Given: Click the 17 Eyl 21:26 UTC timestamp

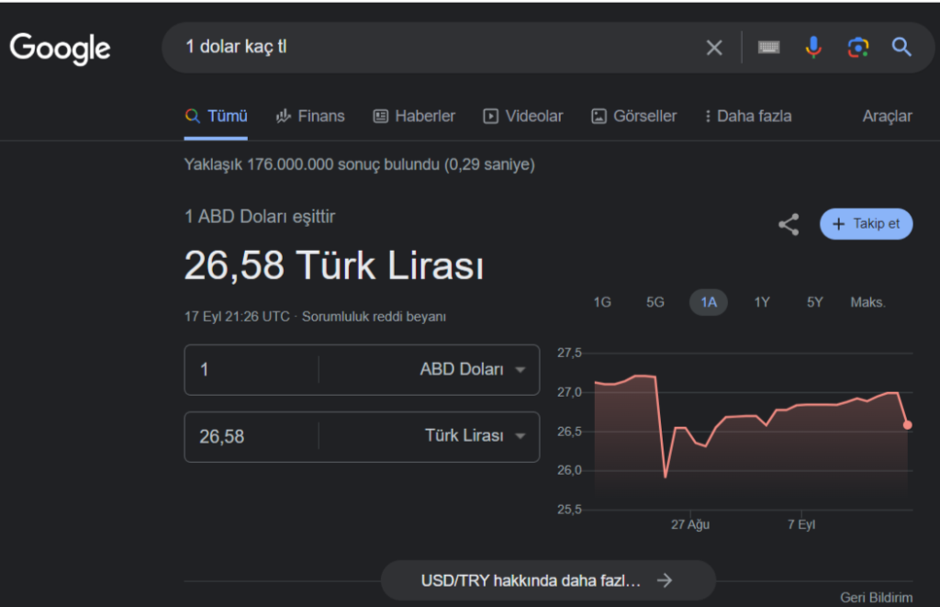Looking at the screenshot, I should (x=237, y=317).
